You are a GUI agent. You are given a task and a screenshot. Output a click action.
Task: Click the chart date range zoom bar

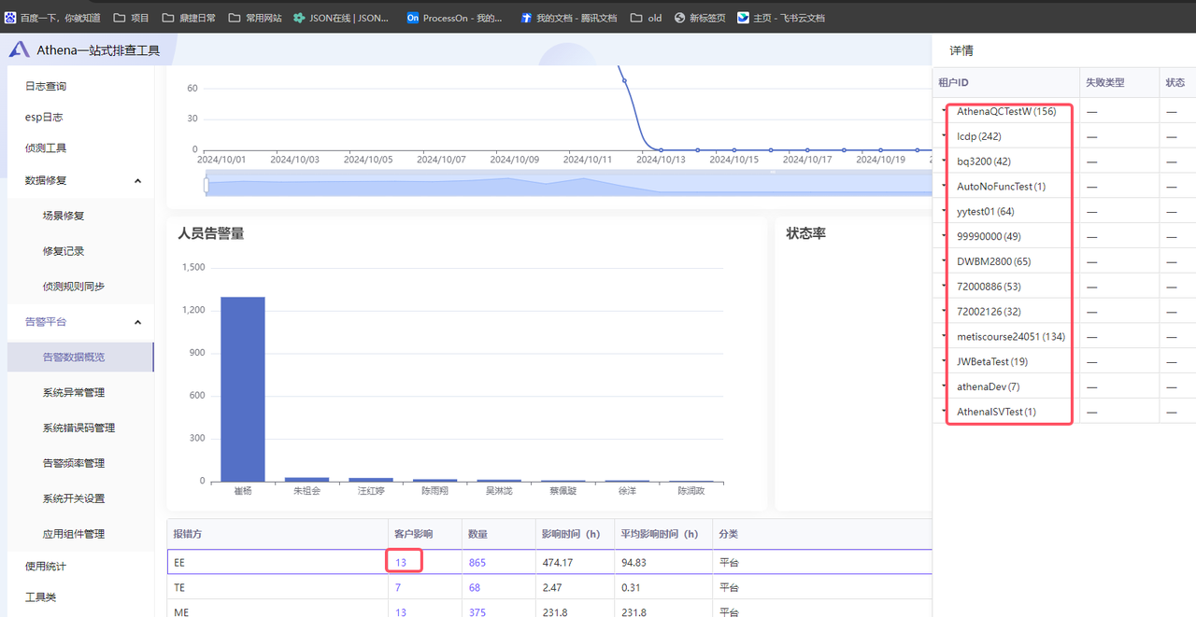point(568,184)
